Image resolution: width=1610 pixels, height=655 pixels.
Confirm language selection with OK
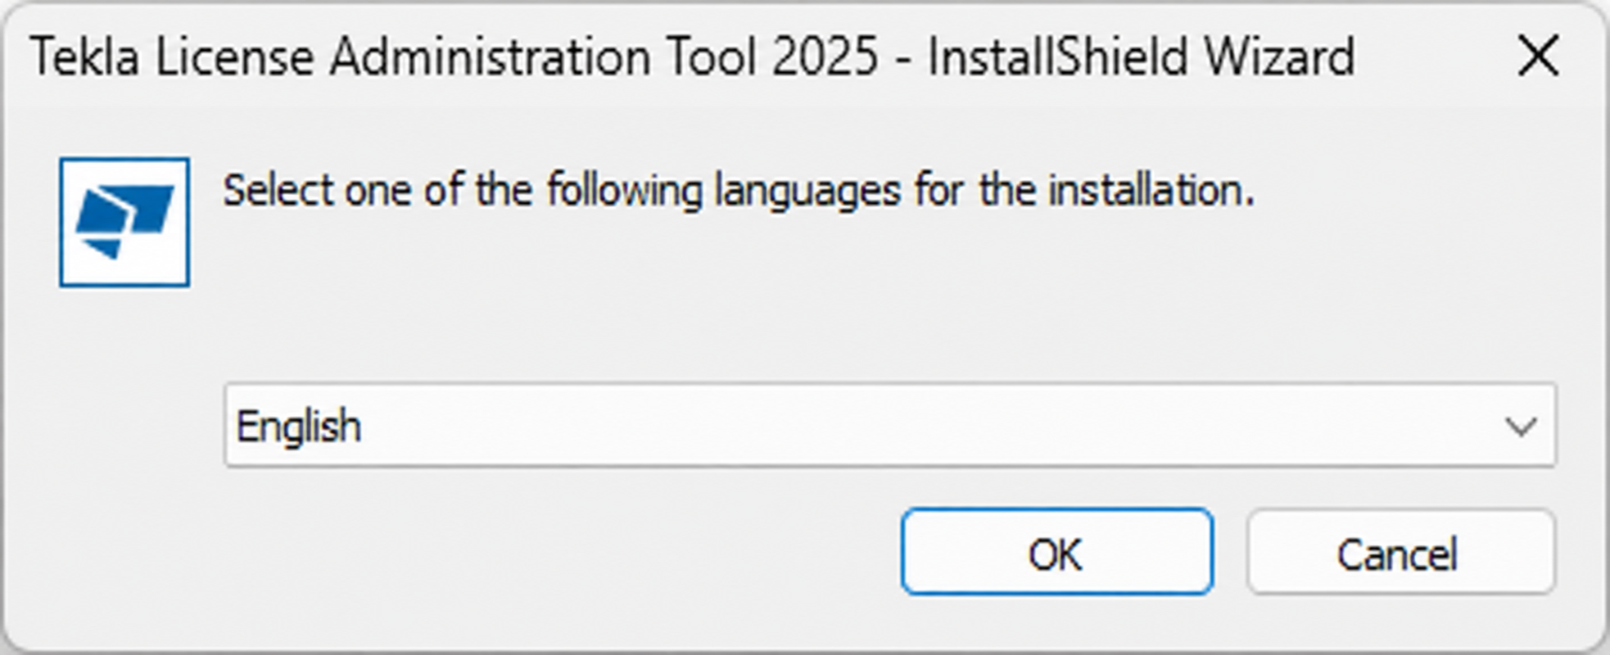(1056, 552)
